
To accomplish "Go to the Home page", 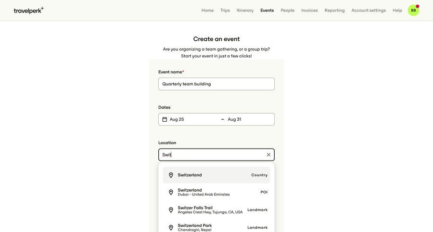I will [x=207, y=10].
